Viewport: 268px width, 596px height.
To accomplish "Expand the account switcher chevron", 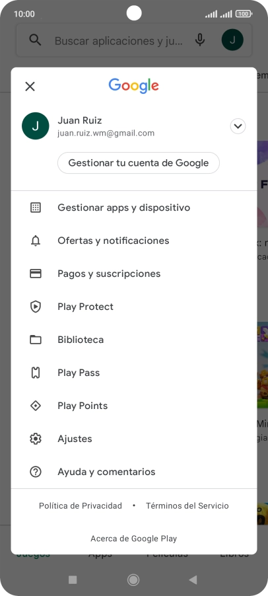I will point(238,126).
